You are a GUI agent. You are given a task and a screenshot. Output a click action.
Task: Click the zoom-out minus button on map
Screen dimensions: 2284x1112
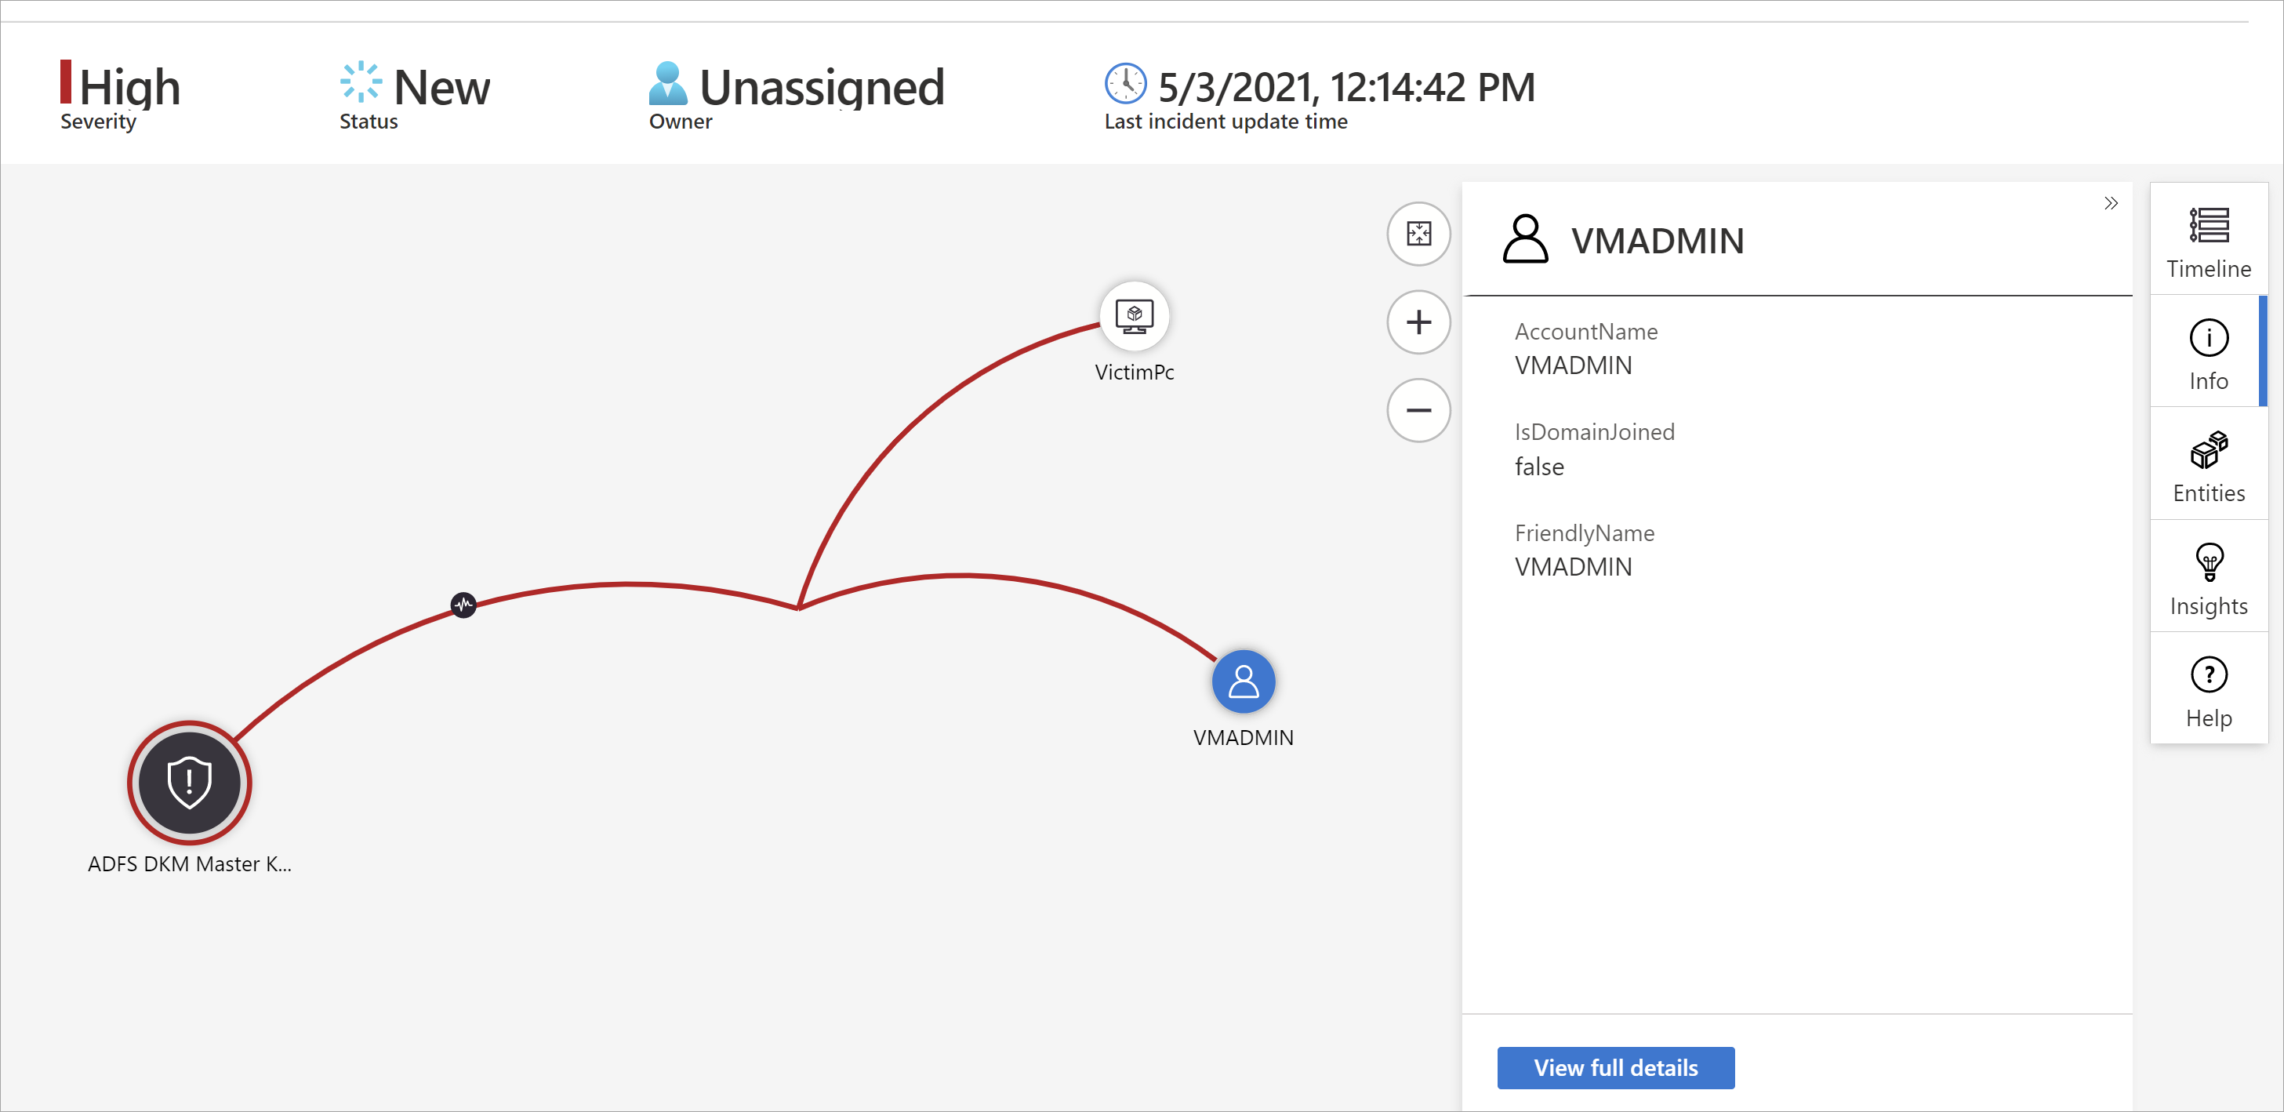(1422, 409)
